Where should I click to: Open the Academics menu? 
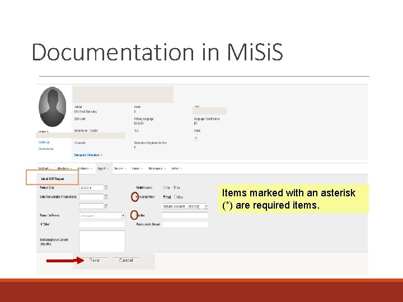[85, 169]
